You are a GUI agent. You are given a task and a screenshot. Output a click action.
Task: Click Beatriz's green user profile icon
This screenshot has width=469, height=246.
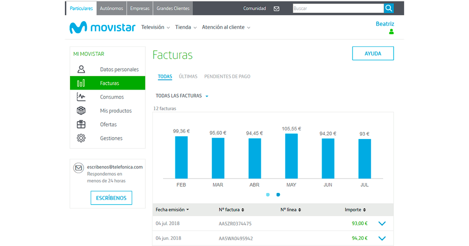[391, 32]
